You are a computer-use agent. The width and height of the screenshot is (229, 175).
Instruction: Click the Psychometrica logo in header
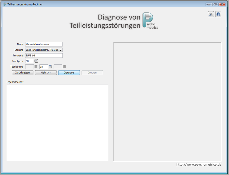[150, 21]
